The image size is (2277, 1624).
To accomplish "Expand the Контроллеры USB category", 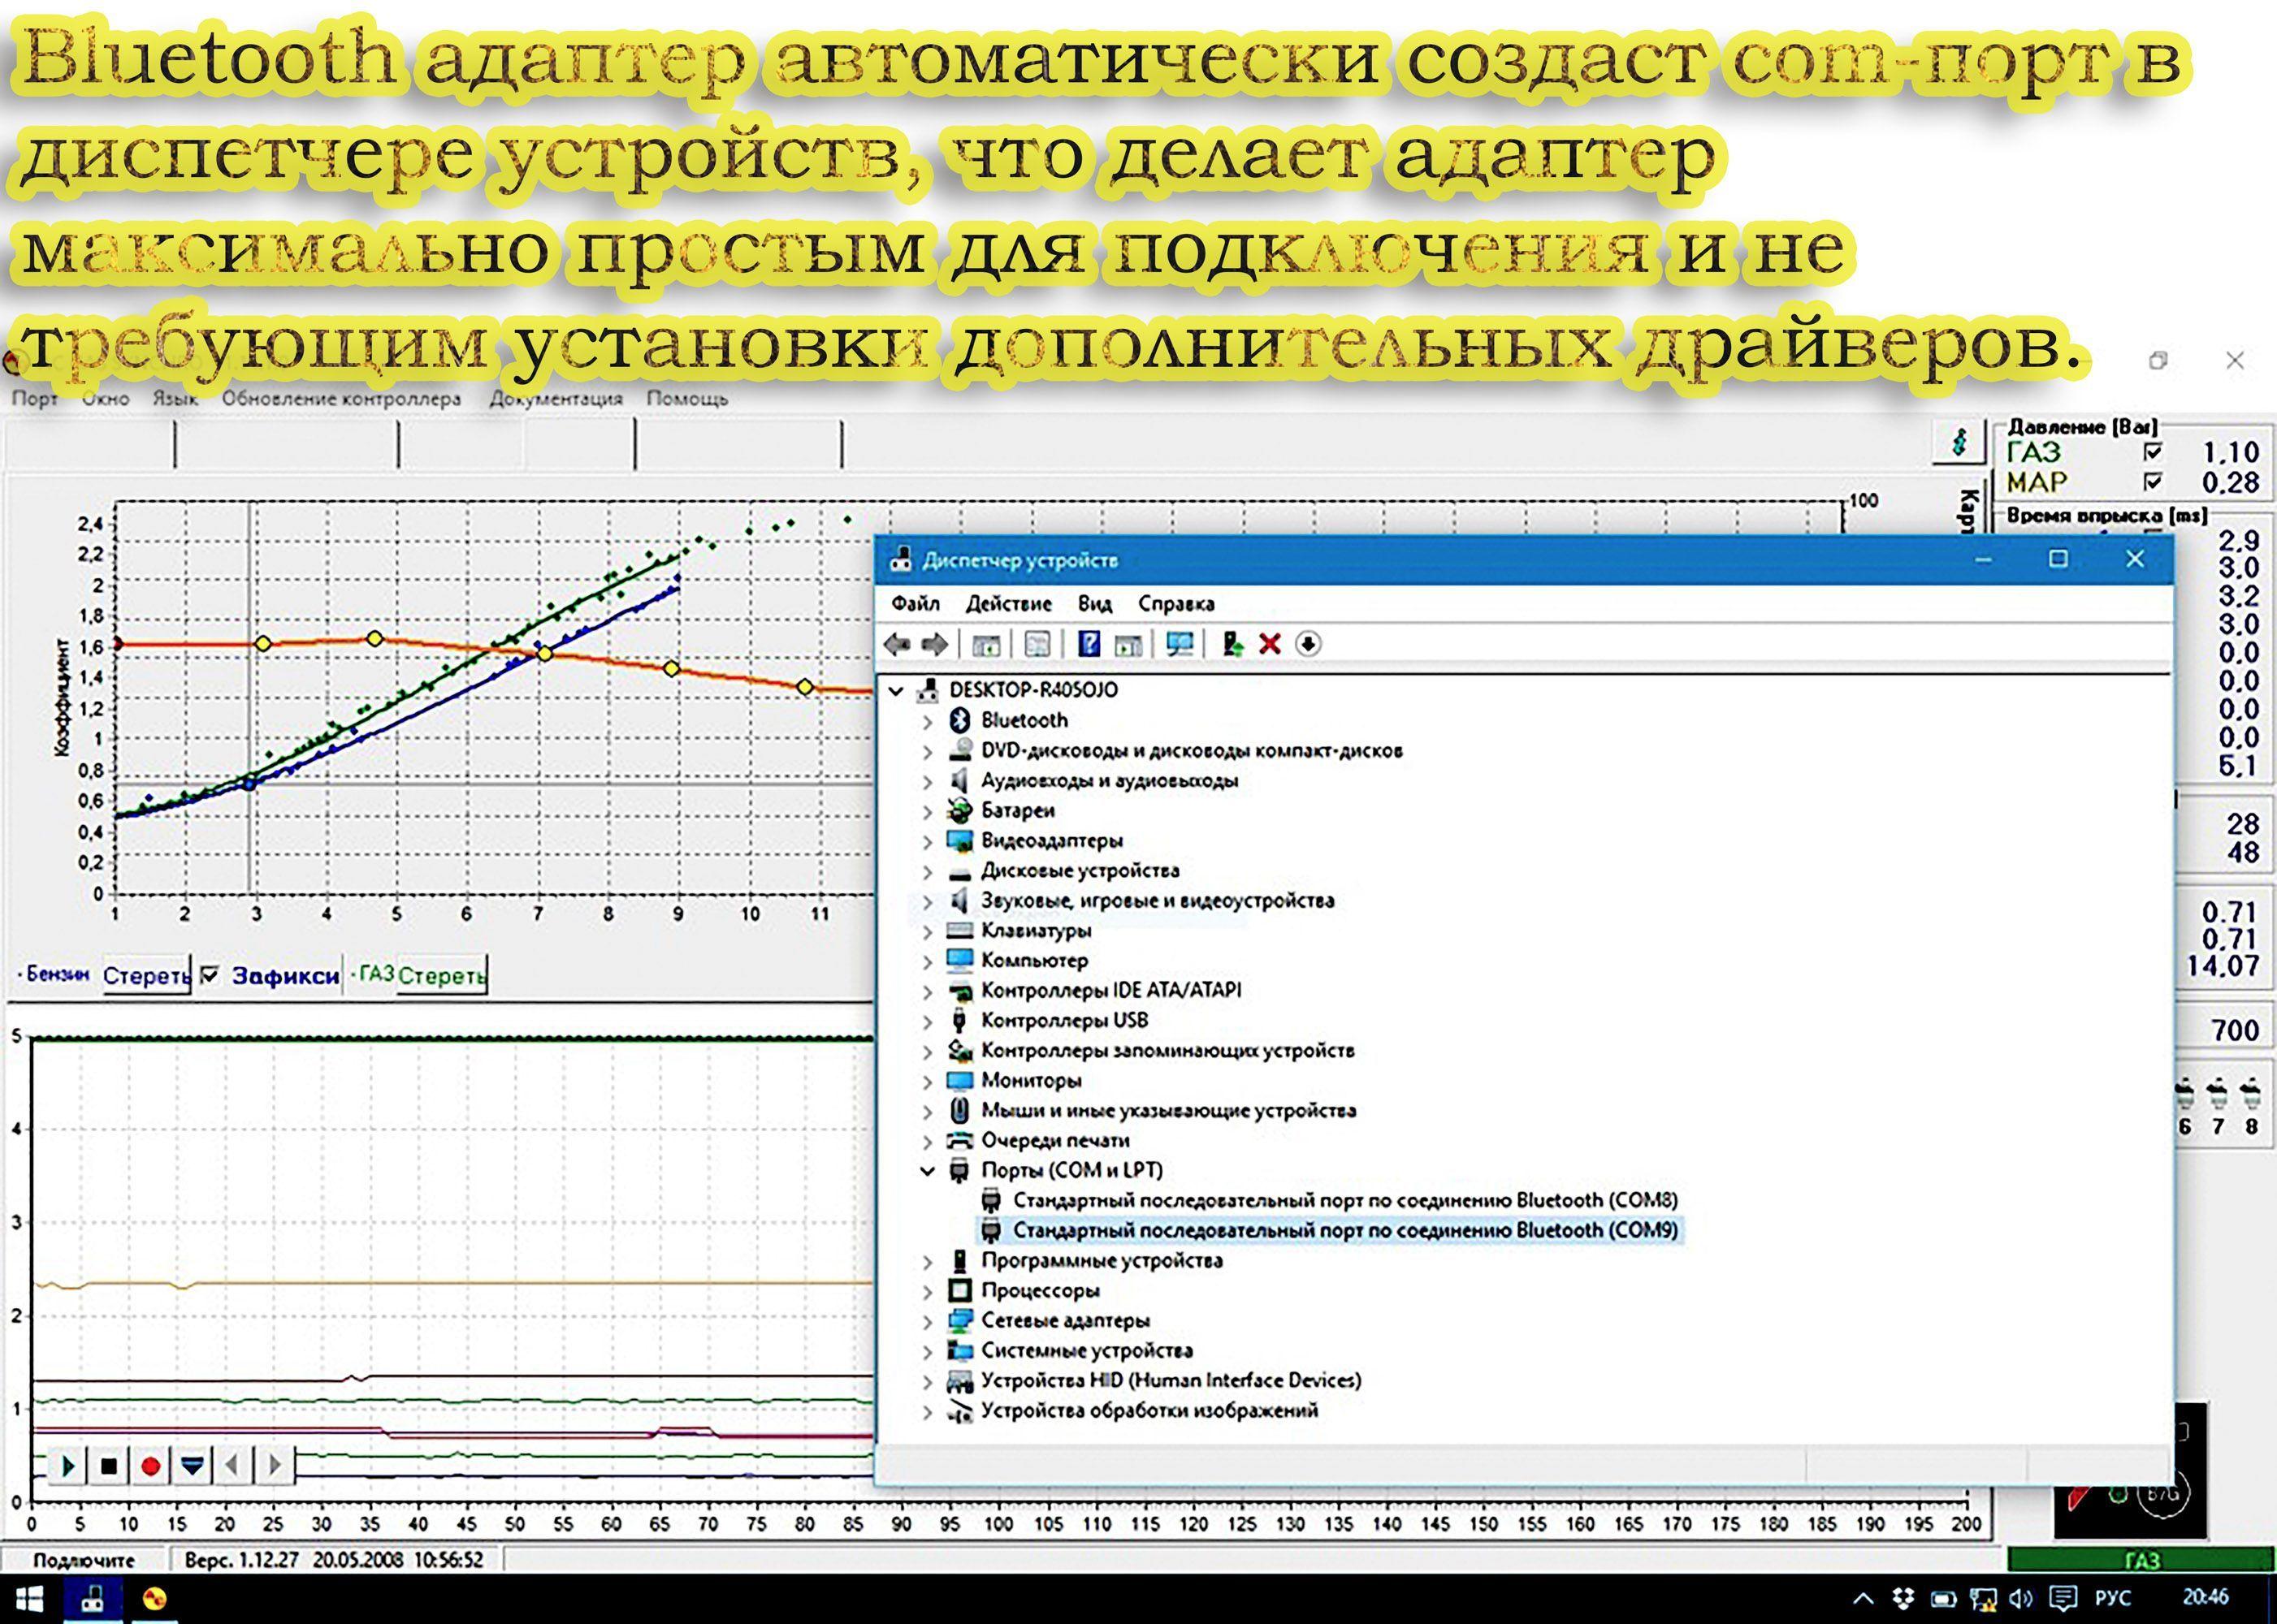I will tap(928, 1021).
